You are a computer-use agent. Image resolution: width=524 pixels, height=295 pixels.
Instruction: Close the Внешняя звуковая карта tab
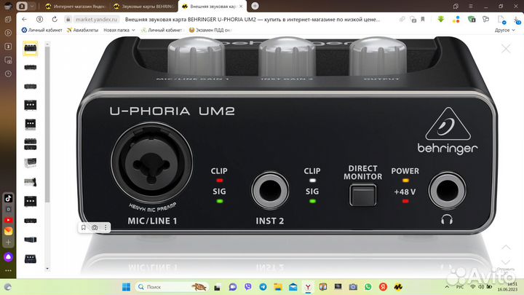tap(241, 7)
